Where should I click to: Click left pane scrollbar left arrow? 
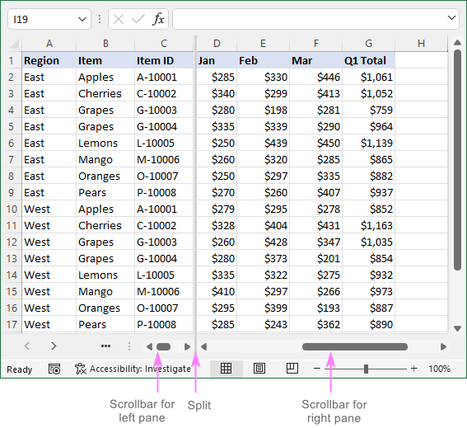click(149, 346)
